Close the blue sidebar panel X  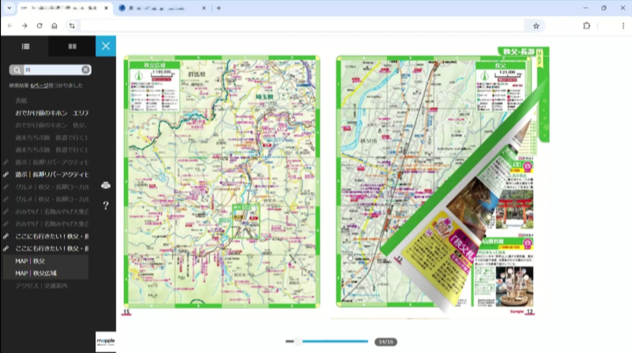click(106, 47)
